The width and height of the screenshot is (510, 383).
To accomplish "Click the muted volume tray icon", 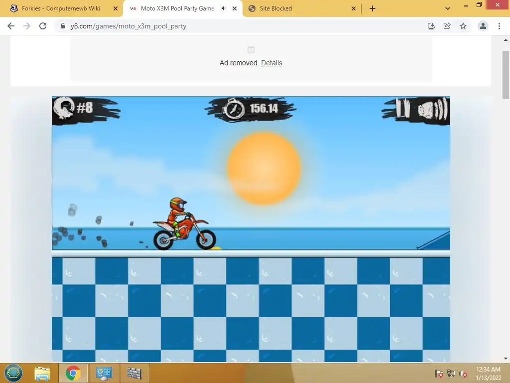I will [463, 374].
